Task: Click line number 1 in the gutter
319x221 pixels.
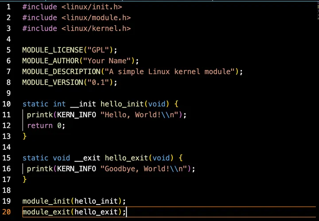Action: 8,7
